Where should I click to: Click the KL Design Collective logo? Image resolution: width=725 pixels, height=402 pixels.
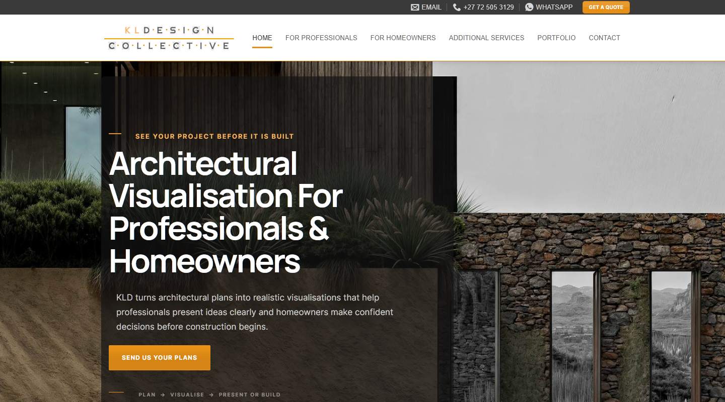point(169,38)
